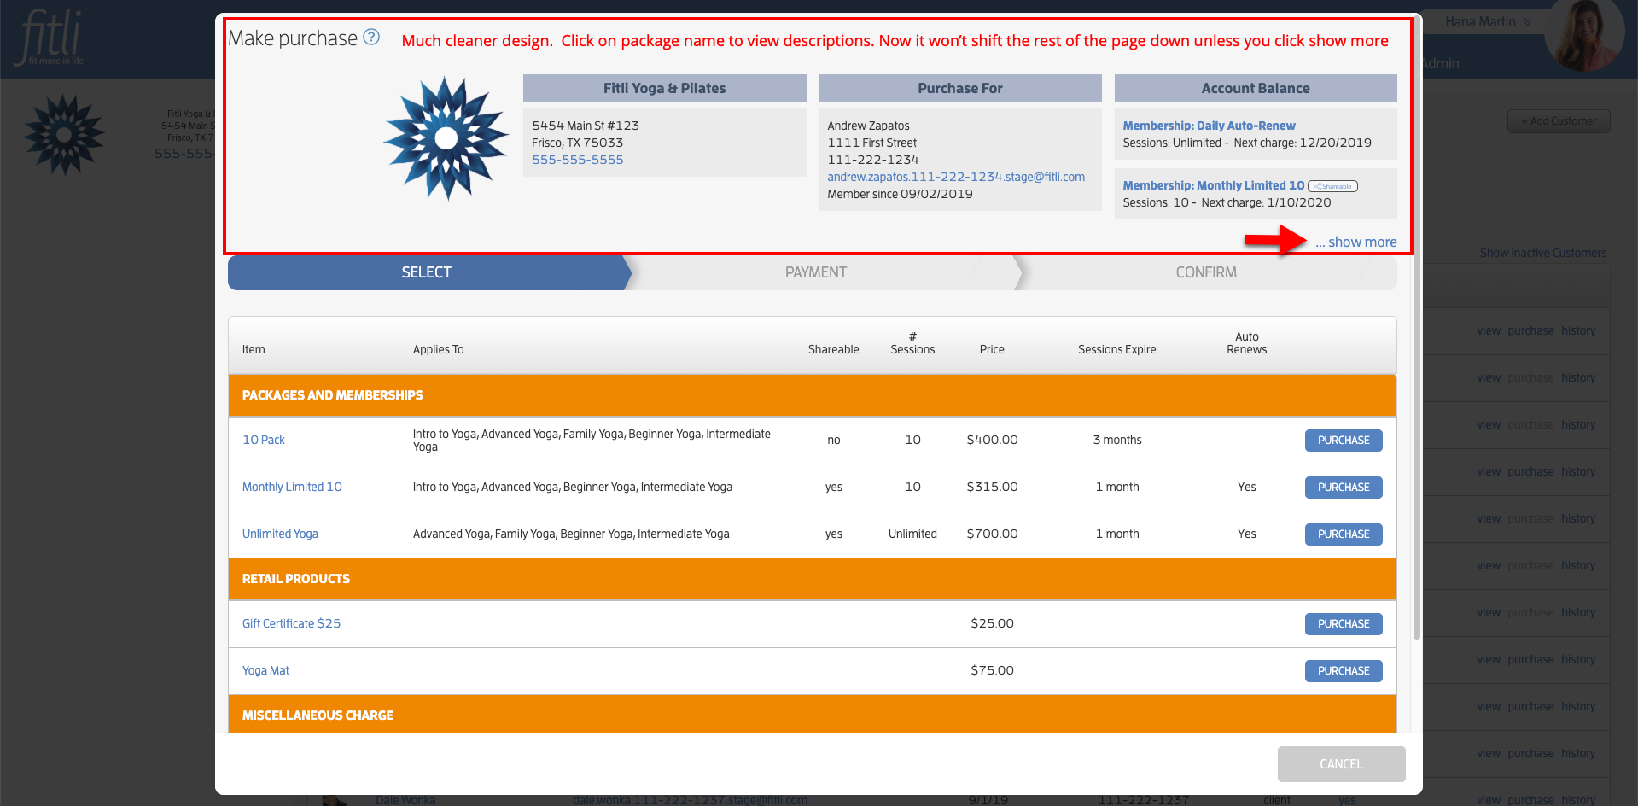Purchase the Yoga Mat
1638x806 pixels.
1344,671
